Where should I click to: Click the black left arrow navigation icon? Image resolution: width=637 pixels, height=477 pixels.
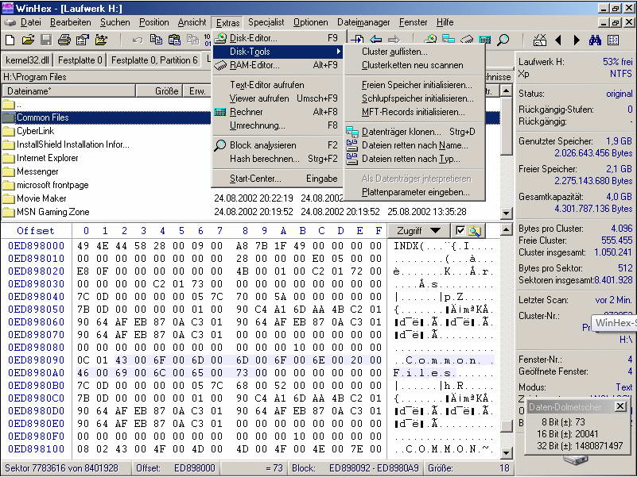pyautogui.click(x=558, y=40)
